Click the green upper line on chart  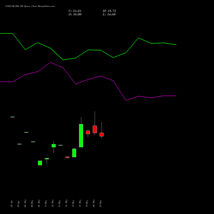[88, 50]
